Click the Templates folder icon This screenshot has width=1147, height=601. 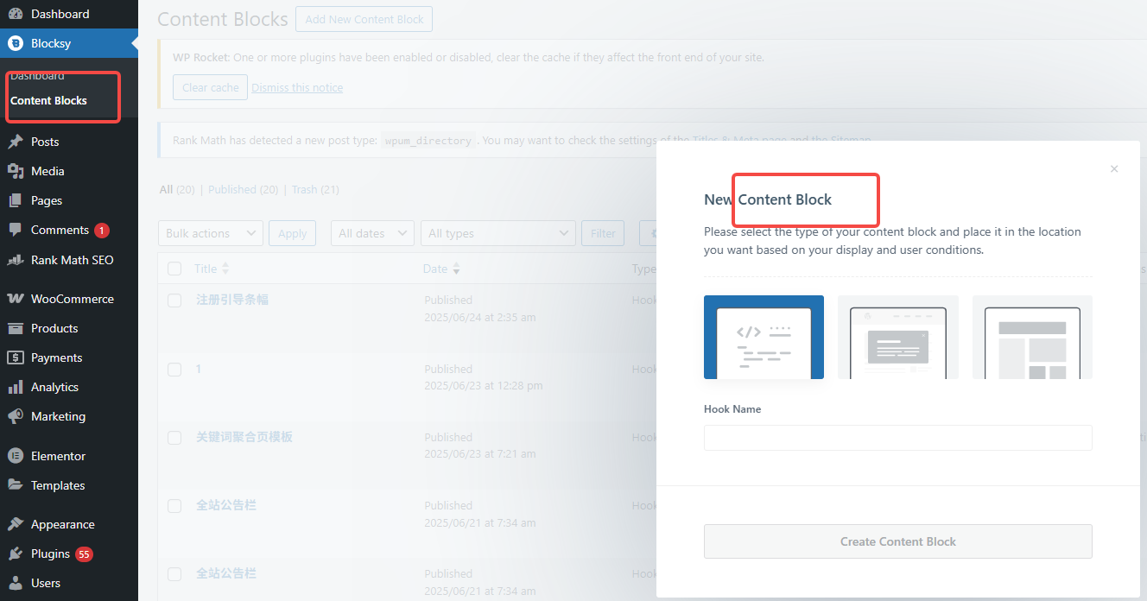[16, 485]
